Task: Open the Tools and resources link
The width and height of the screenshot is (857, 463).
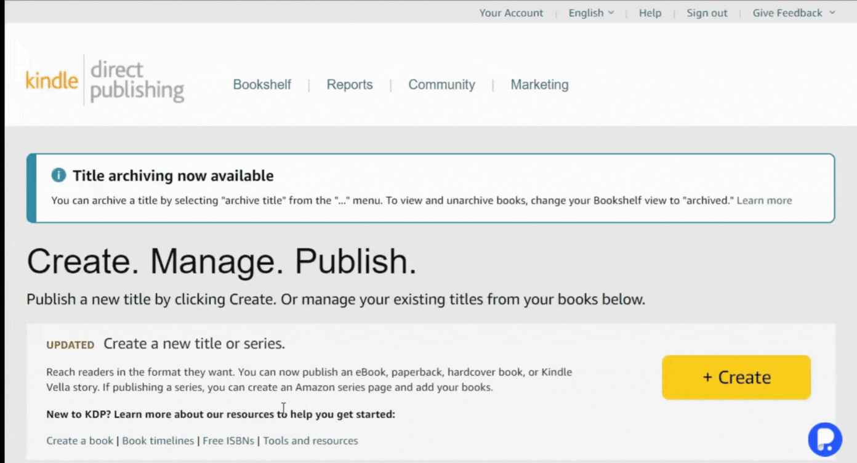Action: pyautogui.click(x=310, y=441)
